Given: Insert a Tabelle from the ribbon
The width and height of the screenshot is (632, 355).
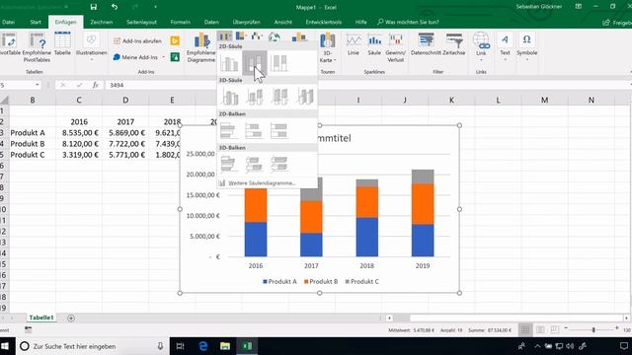Looking at the screenshot, I should 62,44.
